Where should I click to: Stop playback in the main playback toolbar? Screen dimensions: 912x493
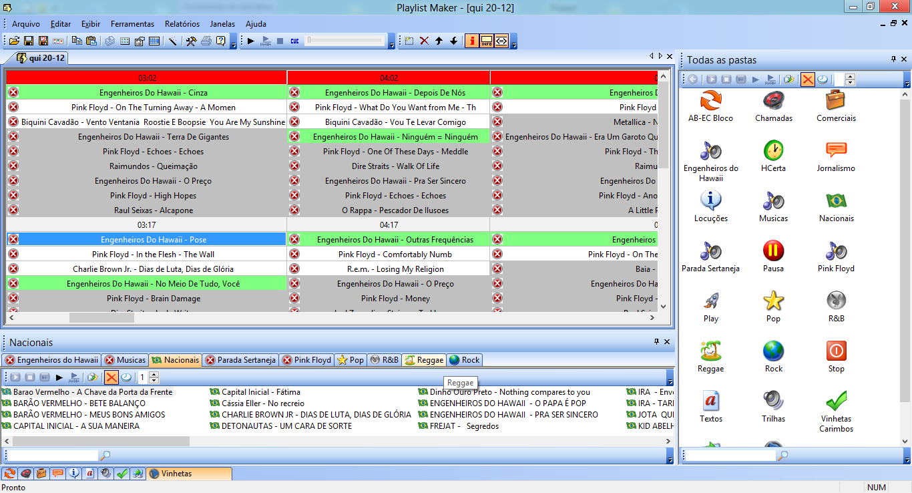tap(280, 41)
